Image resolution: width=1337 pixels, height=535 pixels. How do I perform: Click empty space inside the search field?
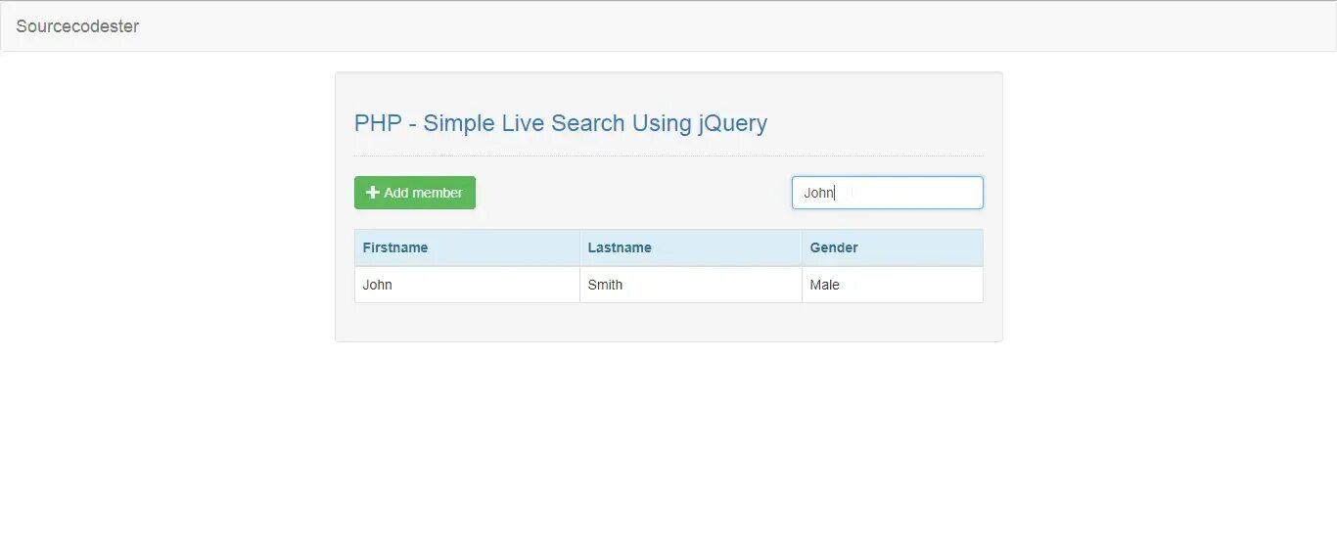tap(910, 193)
